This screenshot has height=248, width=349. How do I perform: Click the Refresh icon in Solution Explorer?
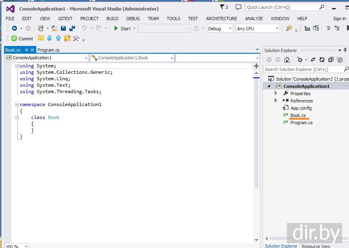322,60
